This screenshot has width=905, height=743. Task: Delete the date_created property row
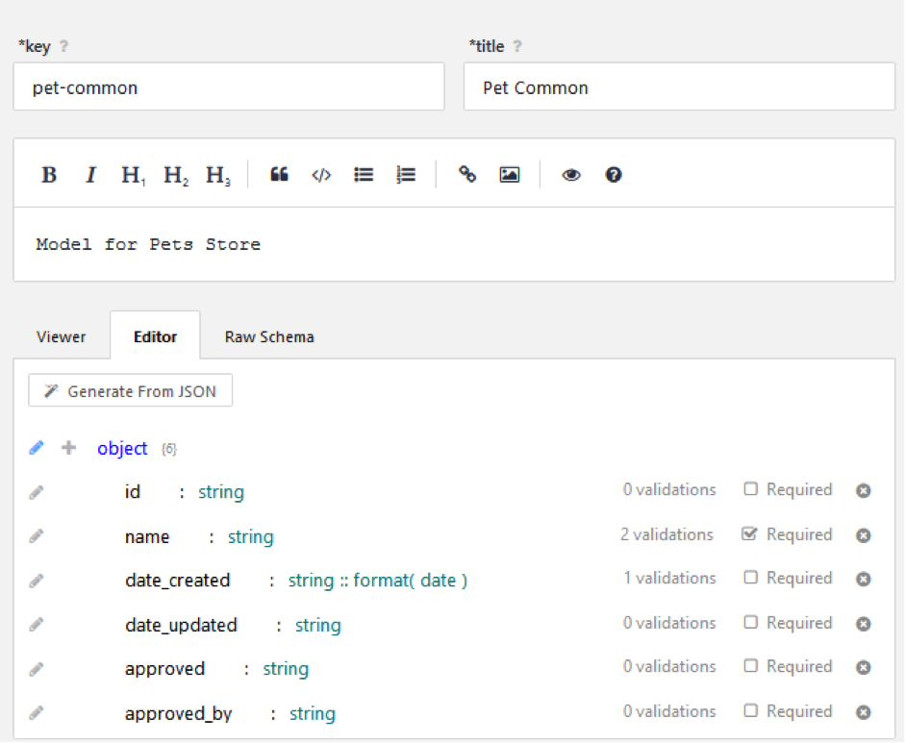pos(864,580)
